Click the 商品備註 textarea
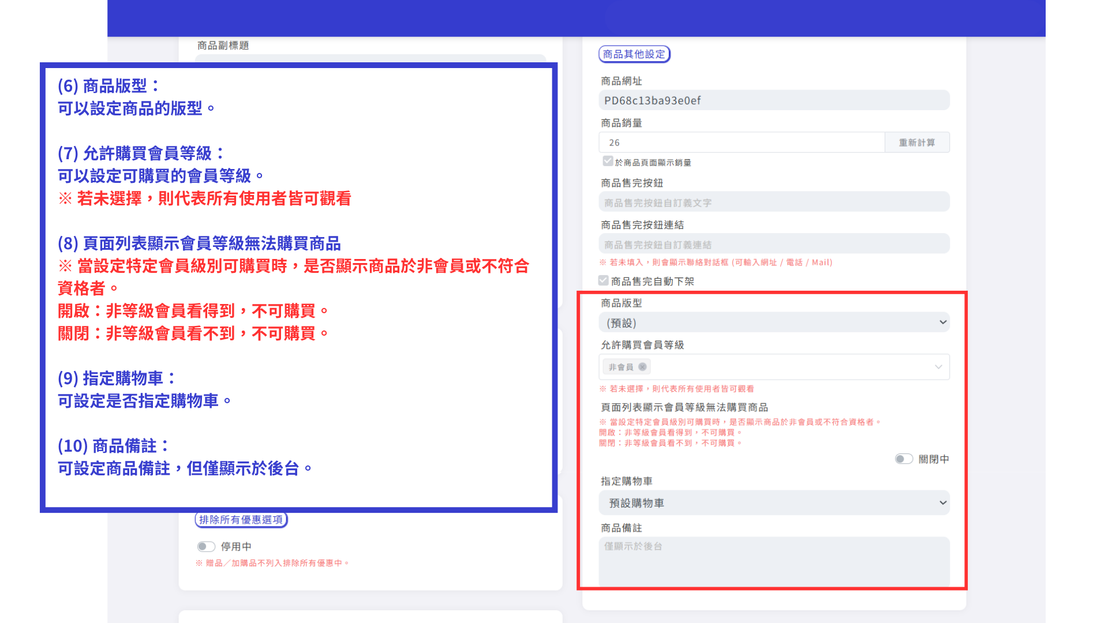The height and width of the screenshot is (623, 1108). (x=774, y=561)
